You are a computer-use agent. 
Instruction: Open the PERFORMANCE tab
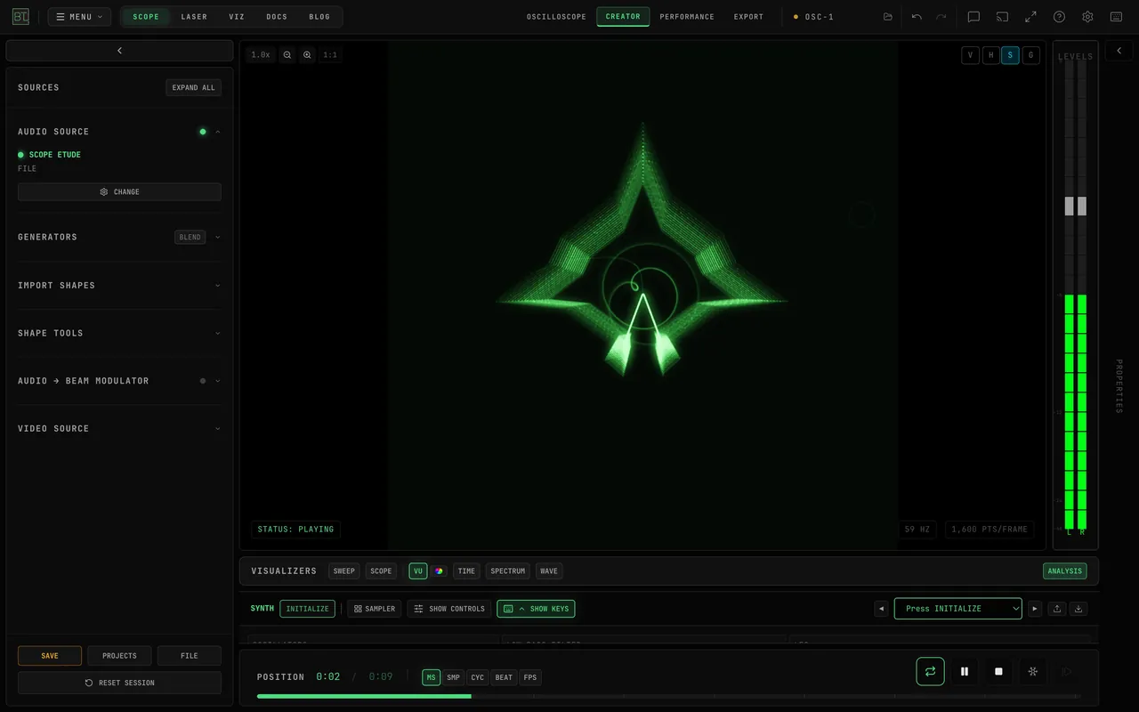[687, 17]
